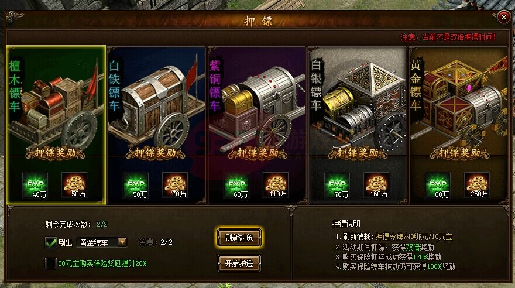Click the 刷新对象 refresh button
This screenshot has height=288, width=515.
pyautogui.click(x=239, y=238)
